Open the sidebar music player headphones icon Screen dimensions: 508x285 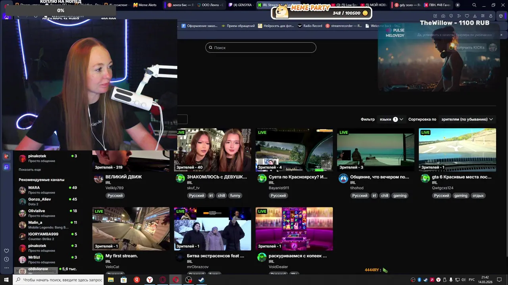(x=6, y=167)
